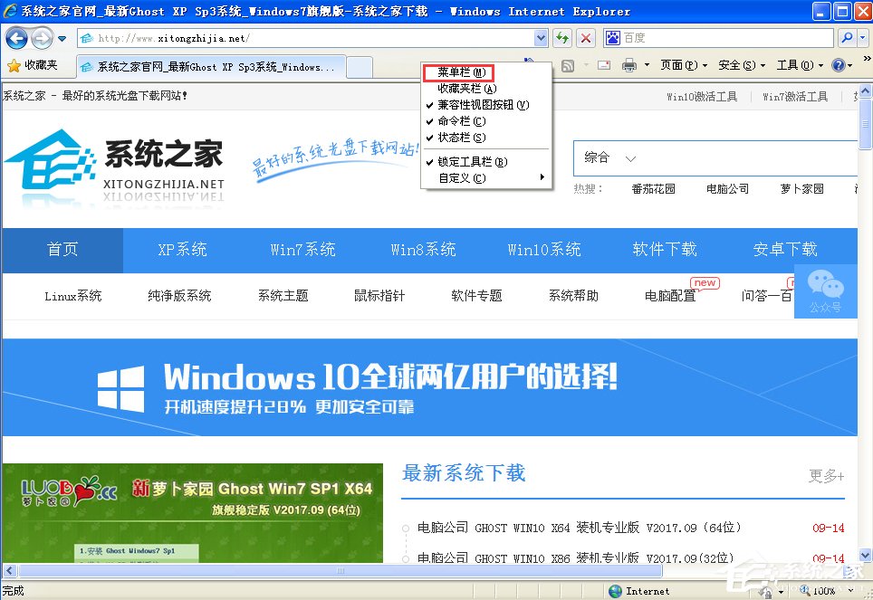Image resolution: width=873 pixels, height=600 pixels.
Task: Click the horizontal scrollbar at the bottom
Action: tap(340, 571)
